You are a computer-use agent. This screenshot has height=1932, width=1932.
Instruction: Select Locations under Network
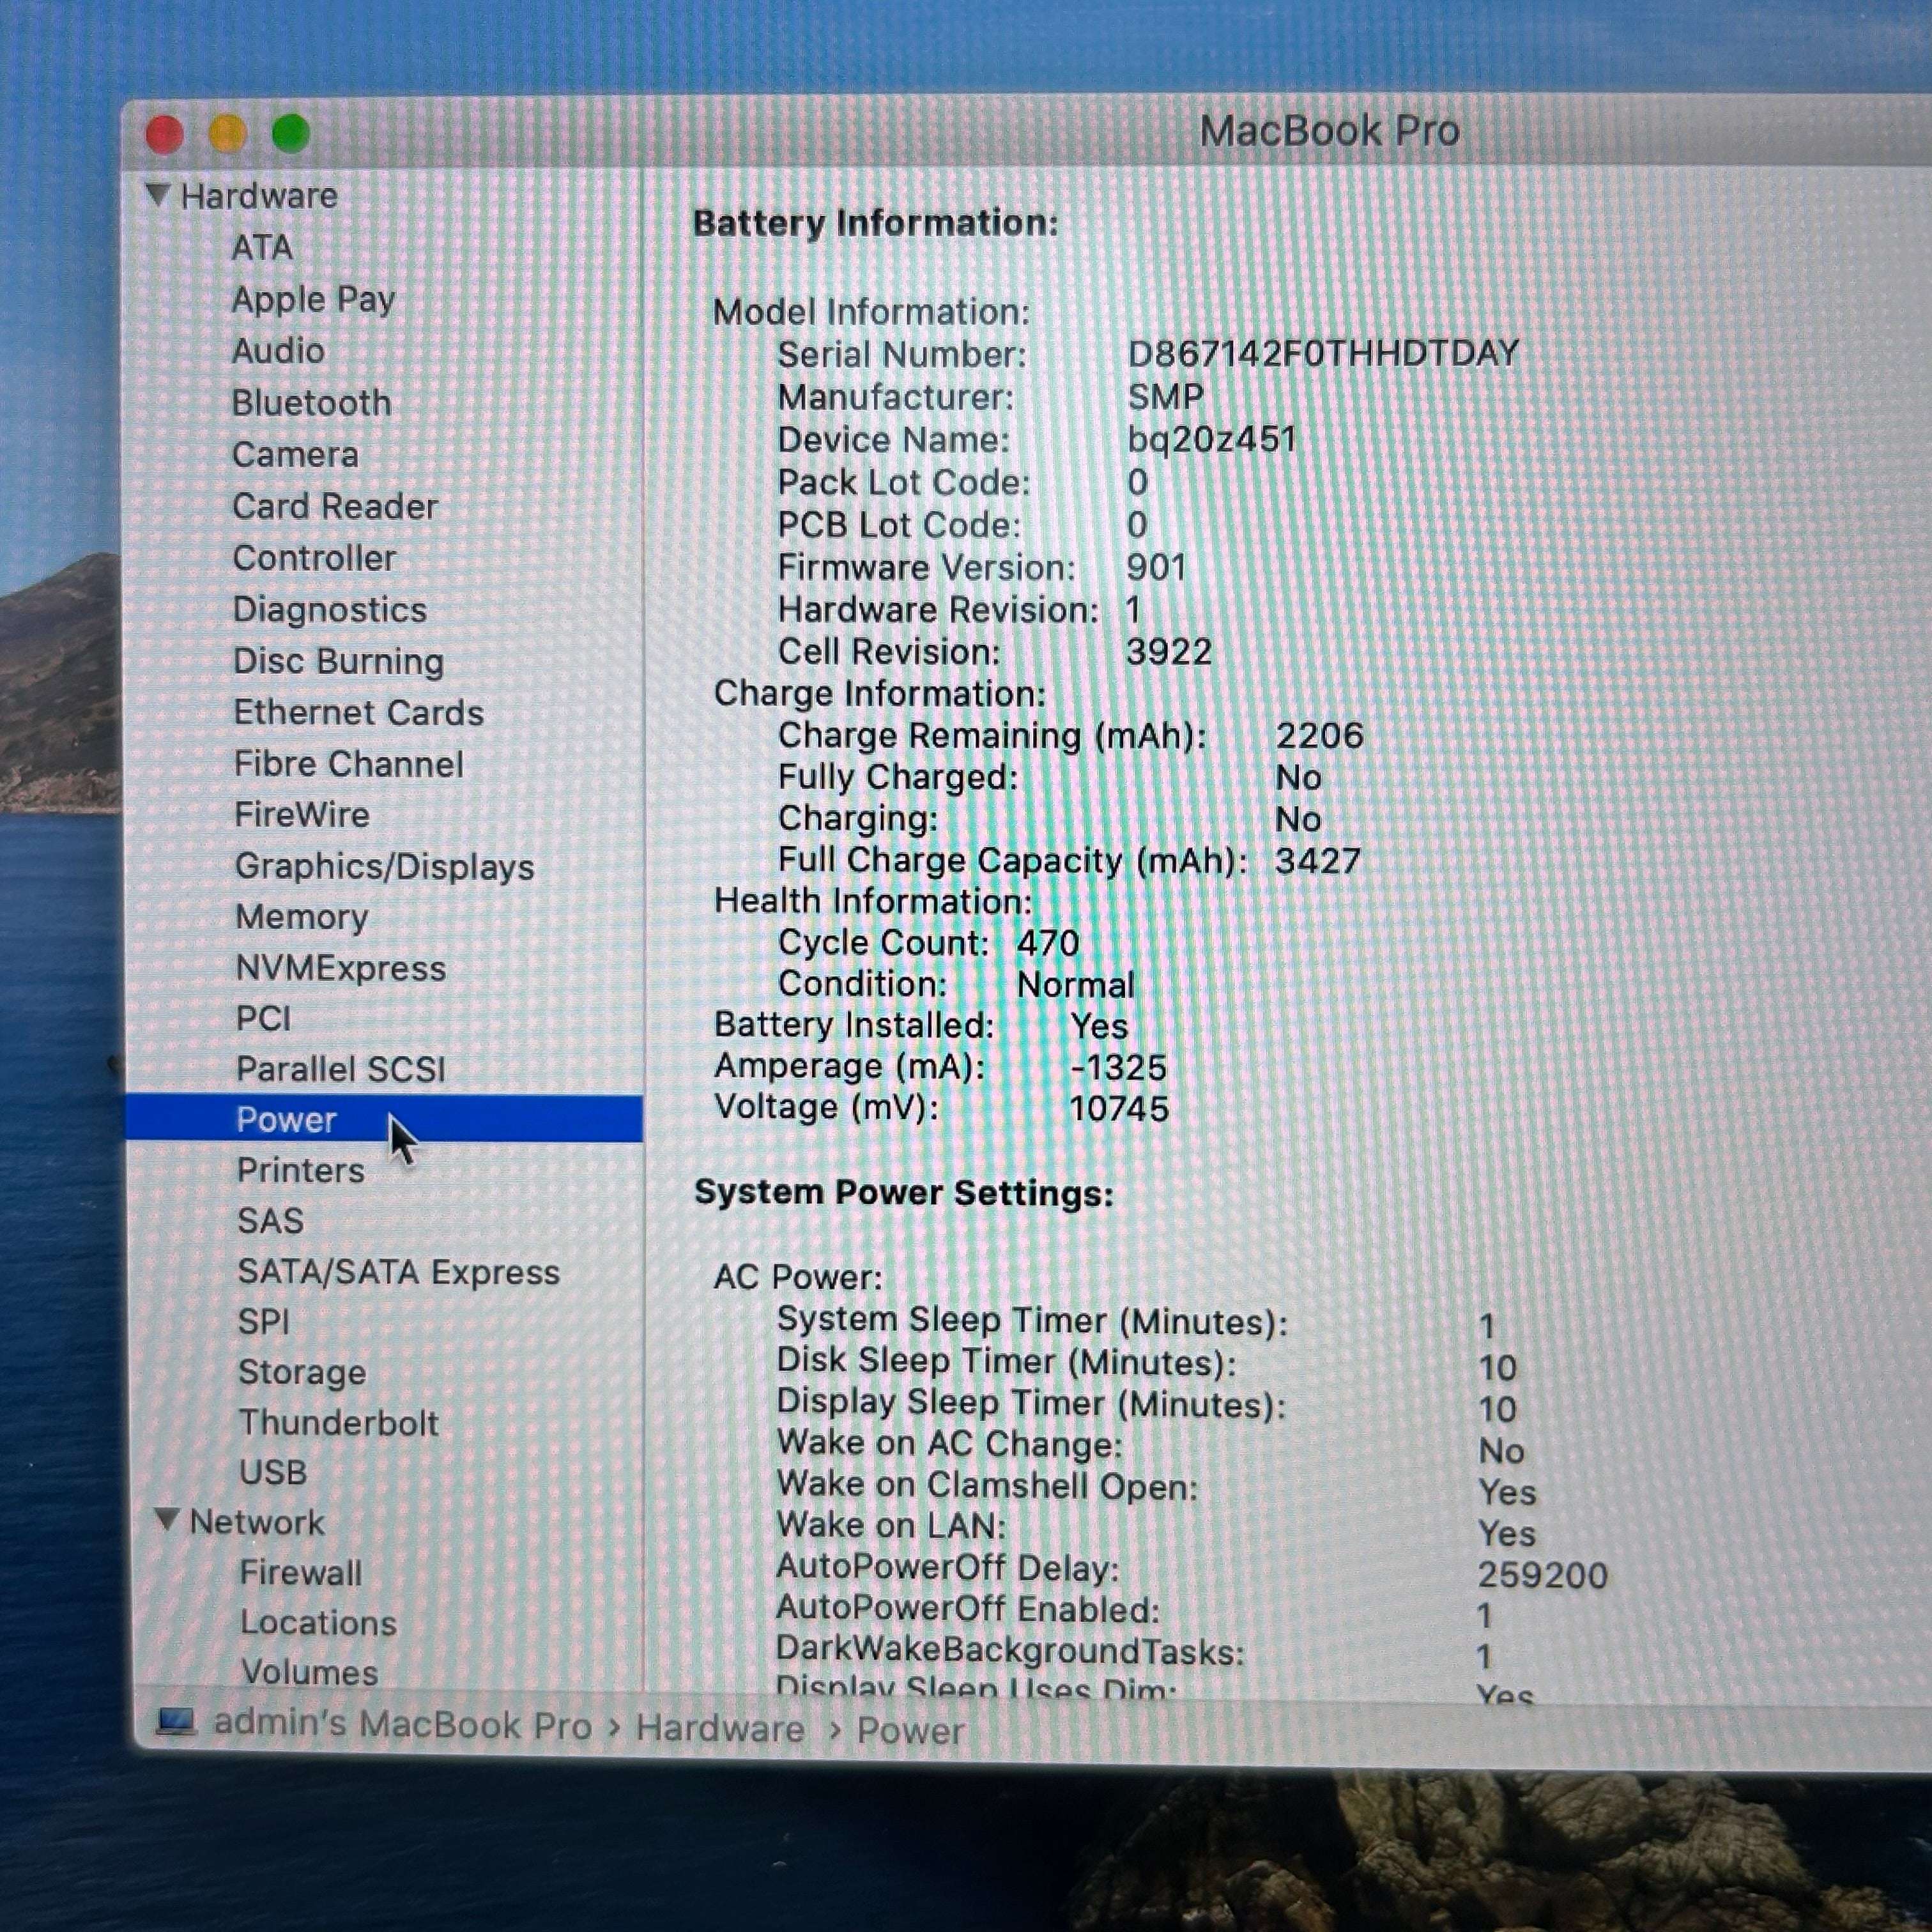(318, 1623)
